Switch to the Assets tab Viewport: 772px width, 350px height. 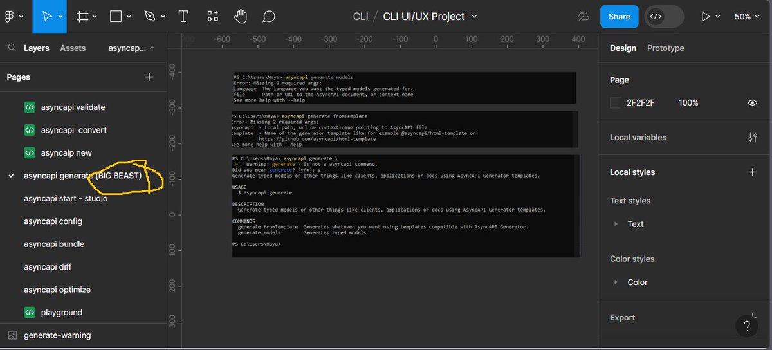73,48
